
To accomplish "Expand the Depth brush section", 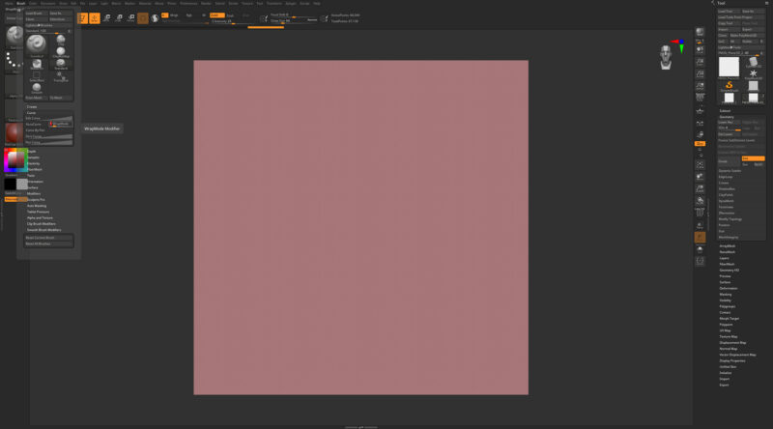I will [32, 152].
